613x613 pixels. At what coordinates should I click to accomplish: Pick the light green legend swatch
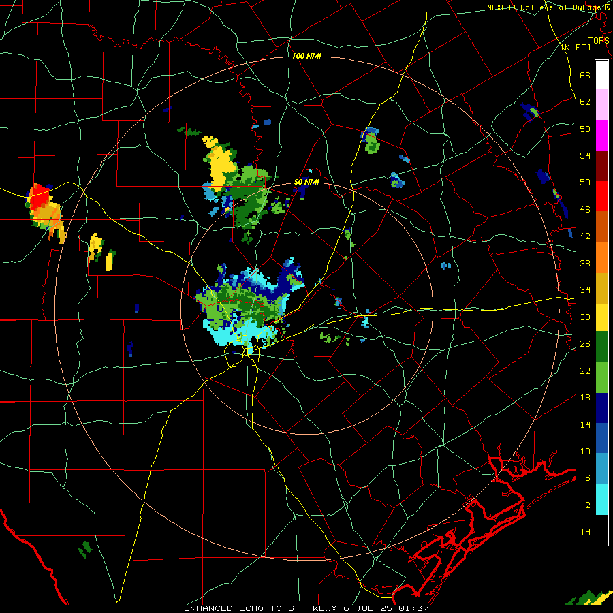[x=601, y=377]
